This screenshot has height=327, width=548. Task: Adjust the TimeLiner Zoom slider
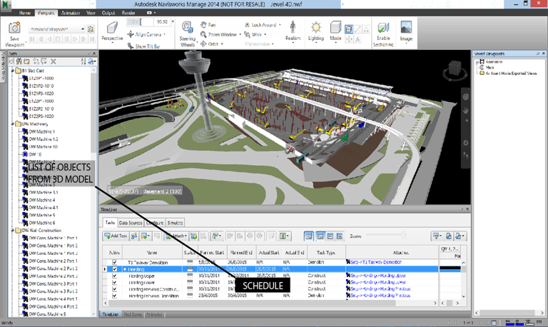pos(403,235)
